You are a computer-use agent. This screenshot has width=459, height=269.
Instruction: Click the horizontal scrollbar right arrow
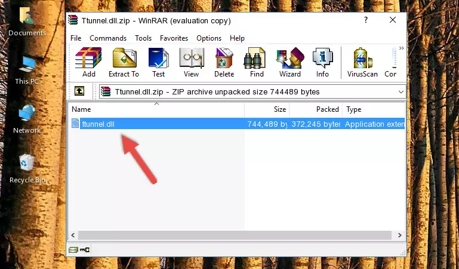399,236
